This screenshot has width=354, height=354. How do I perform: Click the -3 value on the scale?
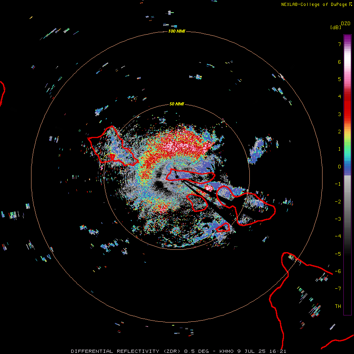pyautogui.click(x=338, y=219)
